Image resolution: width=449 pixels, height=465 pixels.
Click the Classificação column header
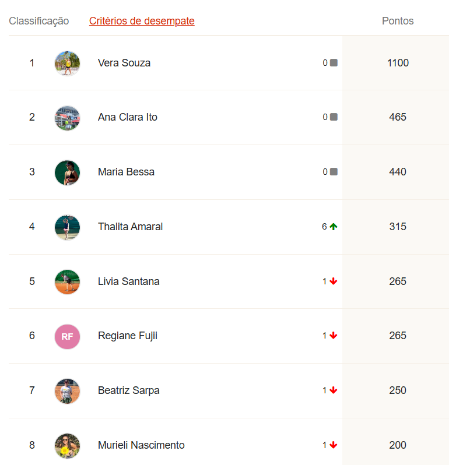39,21
